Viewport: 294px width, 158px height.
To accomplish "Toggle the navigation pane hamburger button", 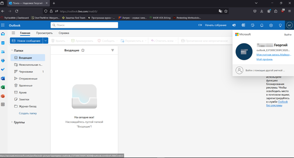I will 13,33.
